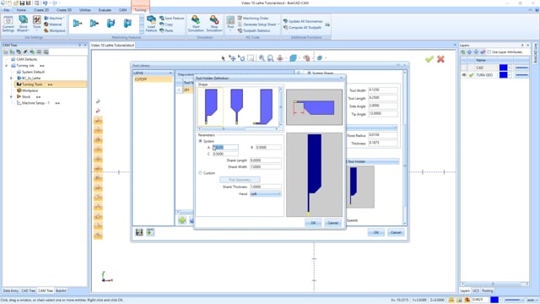Click the Save icon in quick access toolbar
The image size is (540, 304).
(22, 3)
